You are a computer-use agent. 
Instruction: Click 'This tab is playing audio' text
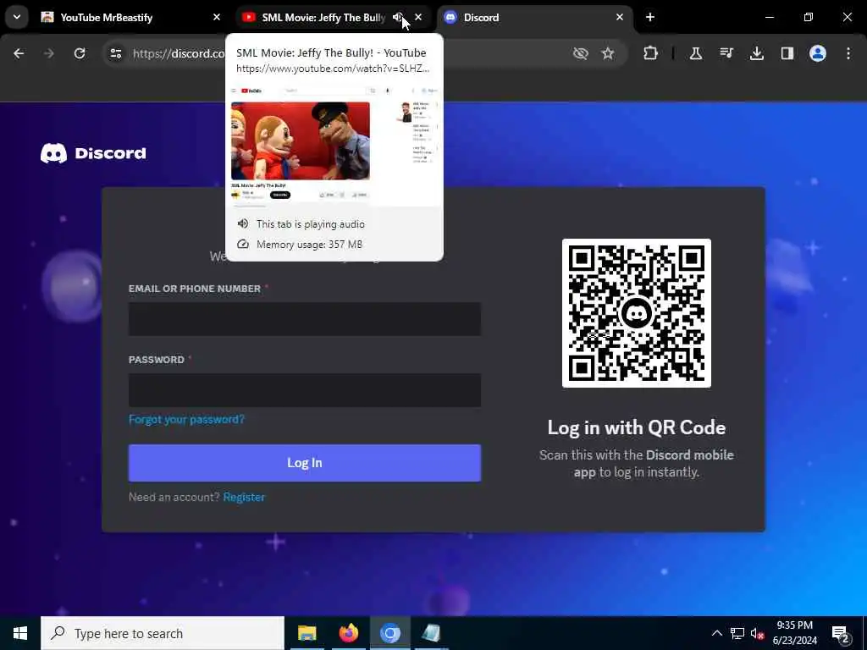pyautogui.click(x=311, y=223)
